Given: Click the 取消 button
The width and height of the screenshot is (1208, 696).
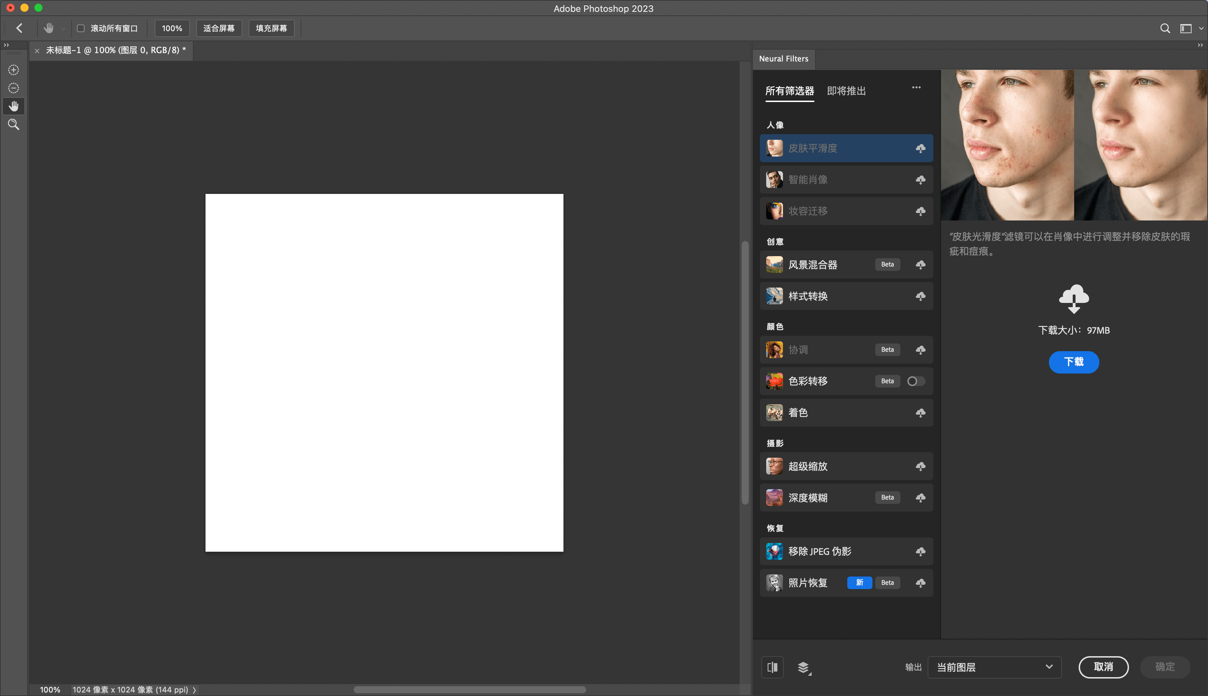Looking at the screenshot, I should [1103, 667].
